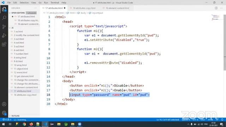Open the Selection menu
Image resolution: width=226 pixels, height=127 pixels.
tap(24, 2)
